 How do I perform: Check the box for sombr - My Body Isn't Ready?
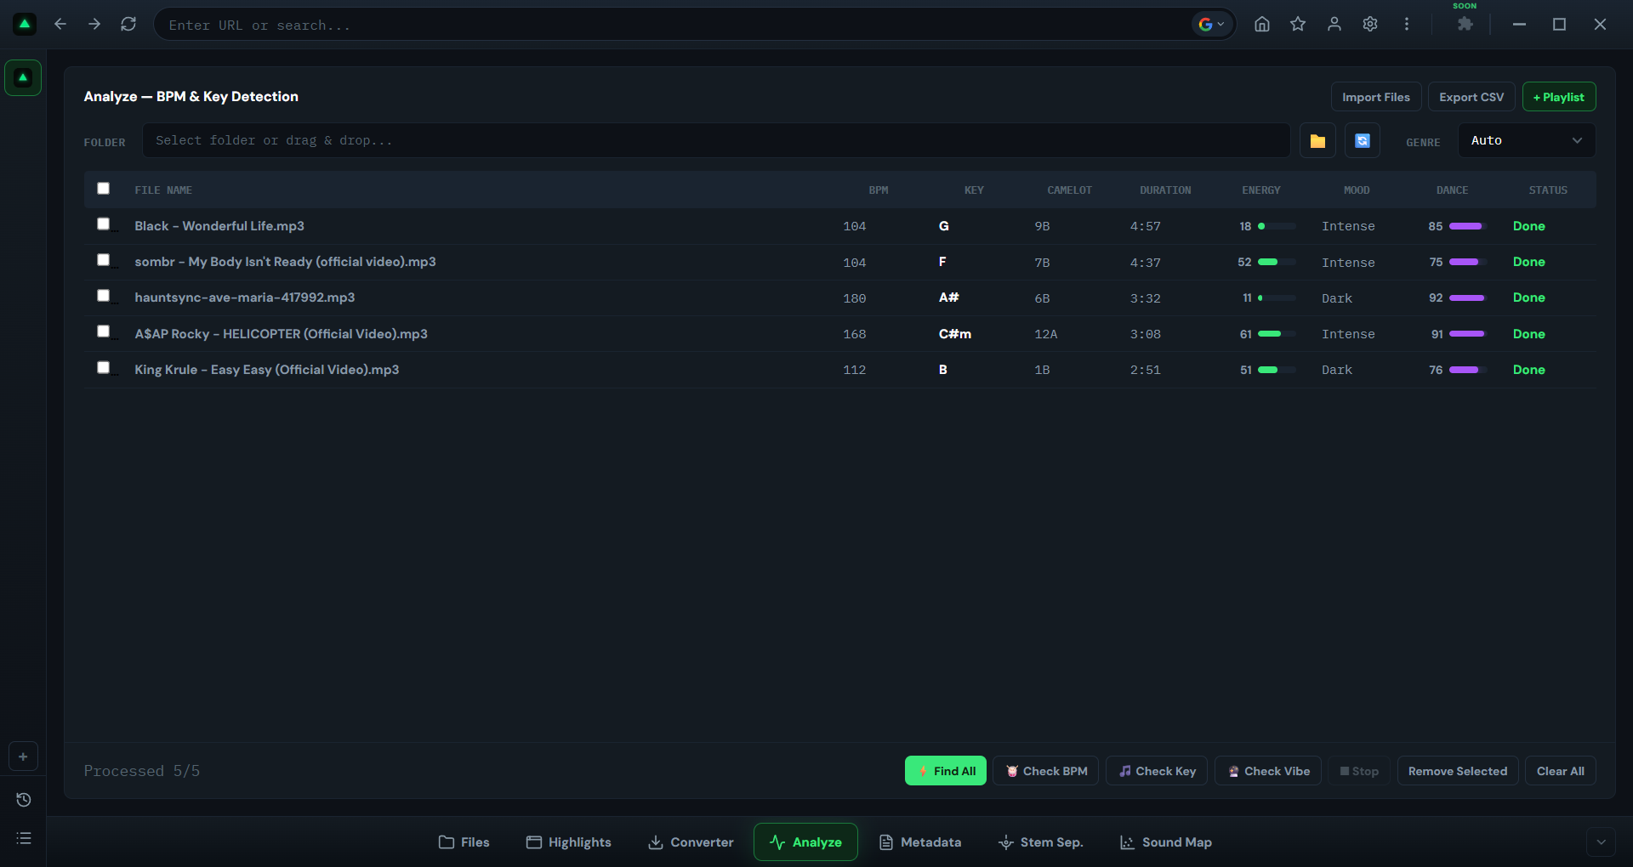pos(104,260)
